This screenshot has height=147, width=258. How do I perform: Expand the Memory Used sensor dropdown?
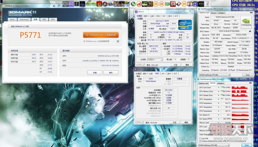point(218,123)
